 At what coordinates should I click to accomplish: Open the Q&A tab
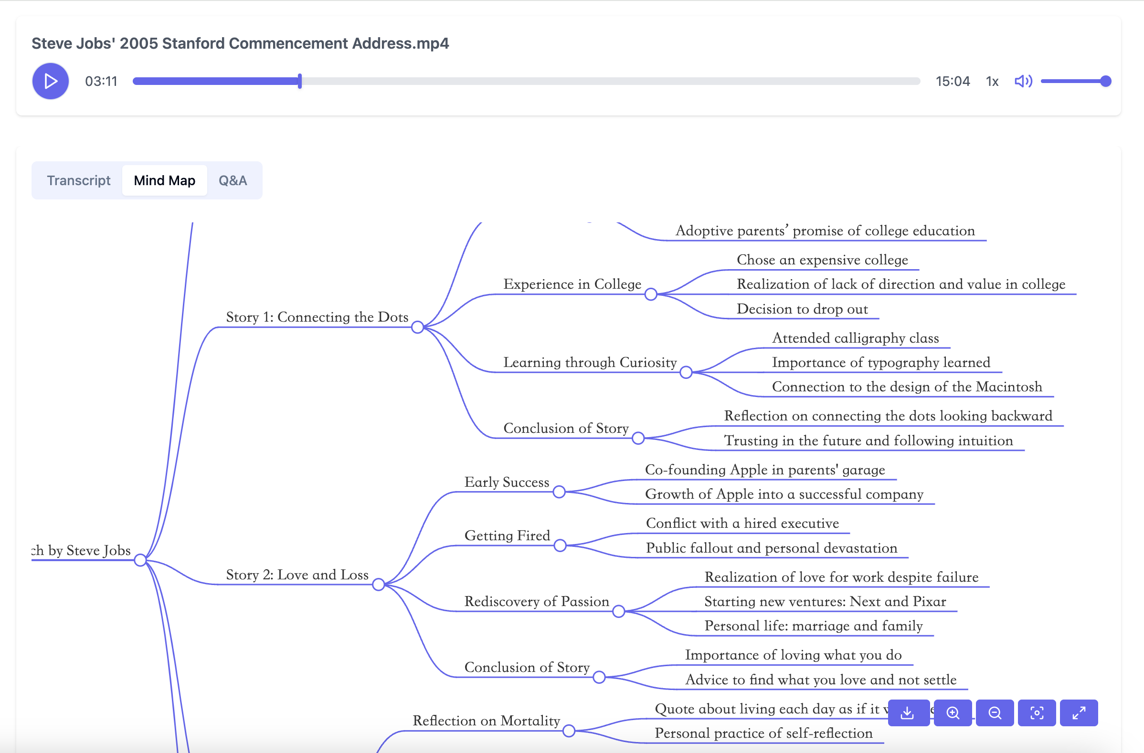[233, 180]
